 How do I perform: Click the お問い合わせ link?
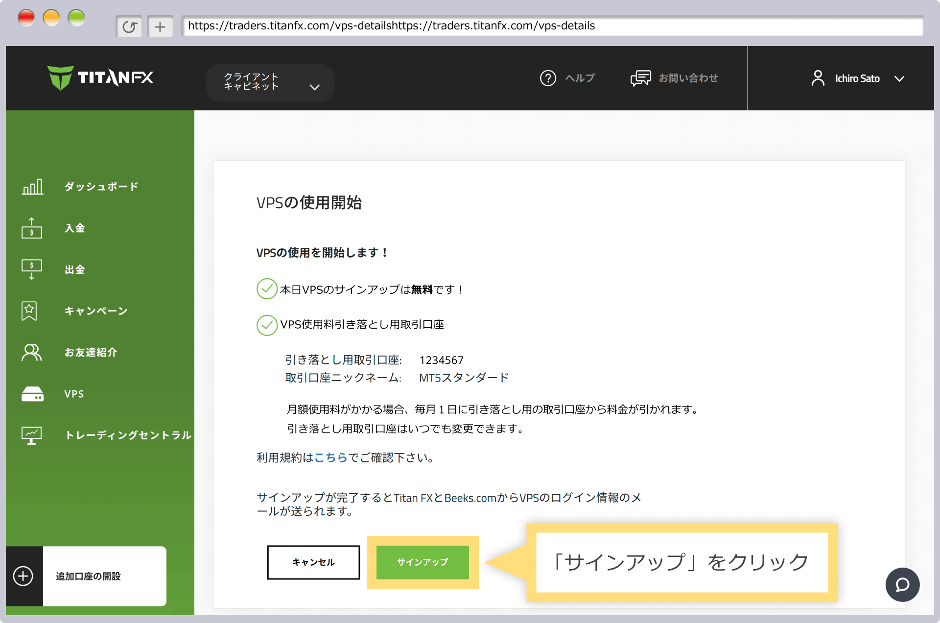pyautogui.click(x=688, y=78)
